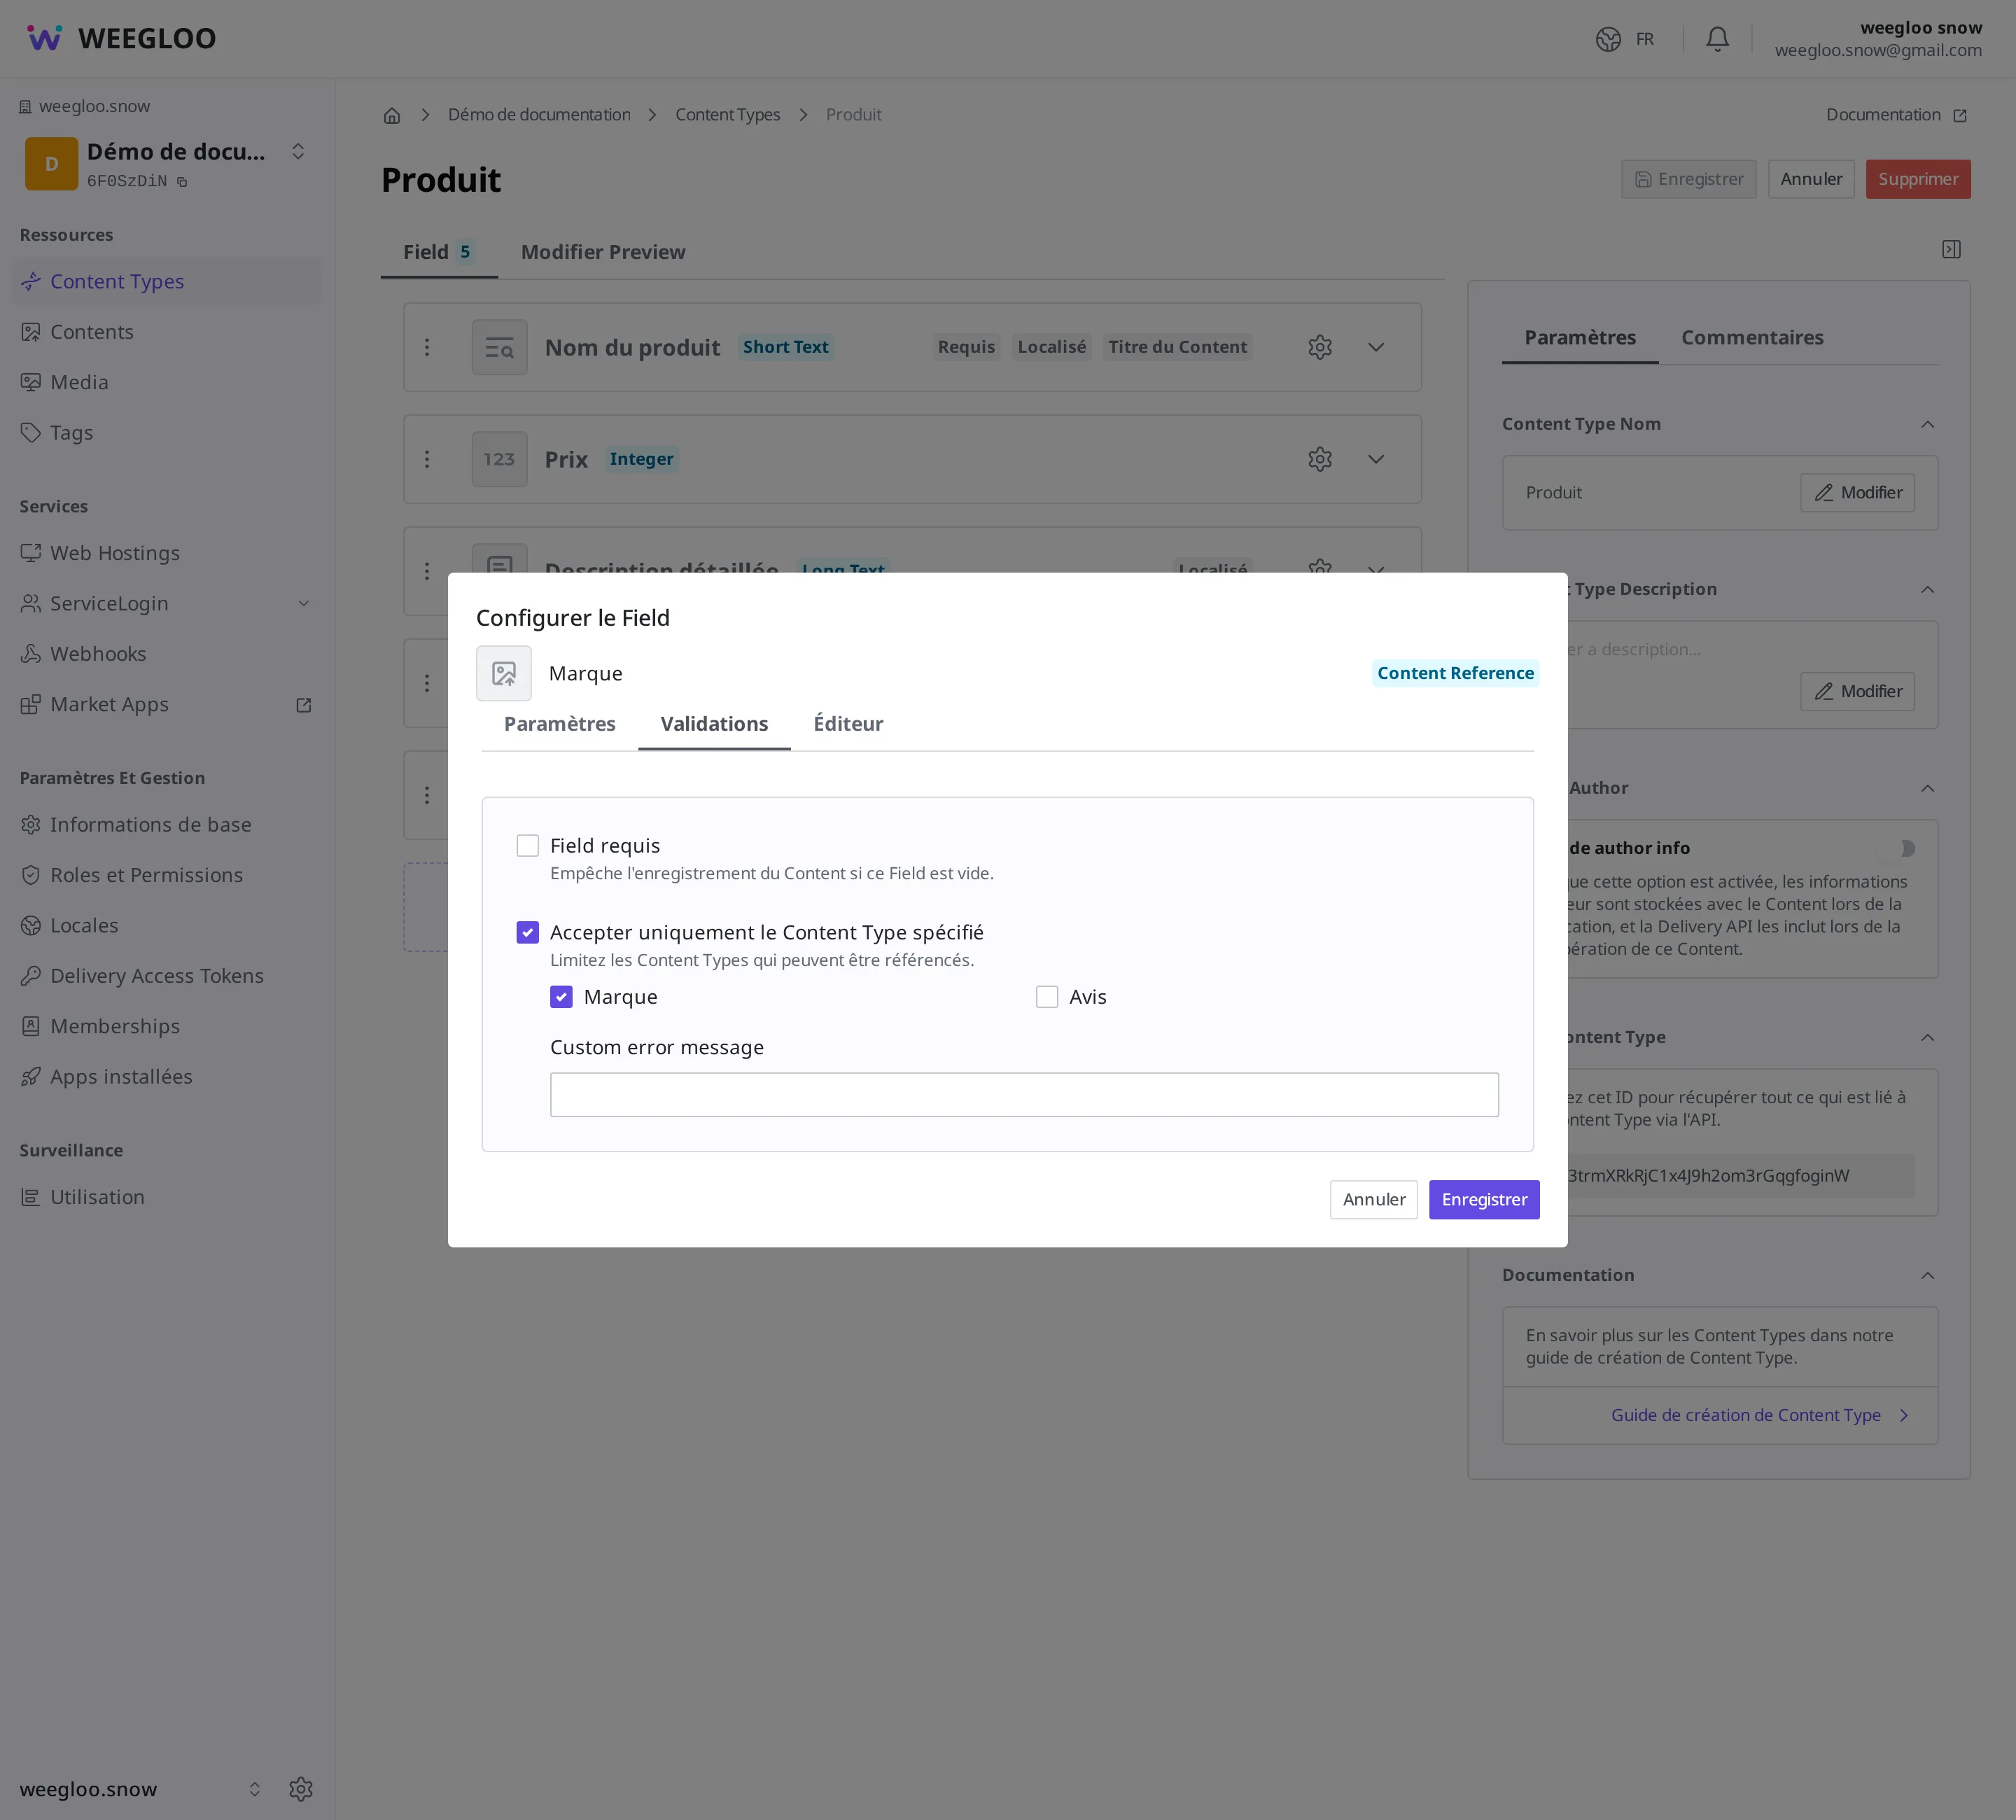Check the Avis content type checkbox
Viewport: 2016px width, 1820px height.
coord(1047,997)
